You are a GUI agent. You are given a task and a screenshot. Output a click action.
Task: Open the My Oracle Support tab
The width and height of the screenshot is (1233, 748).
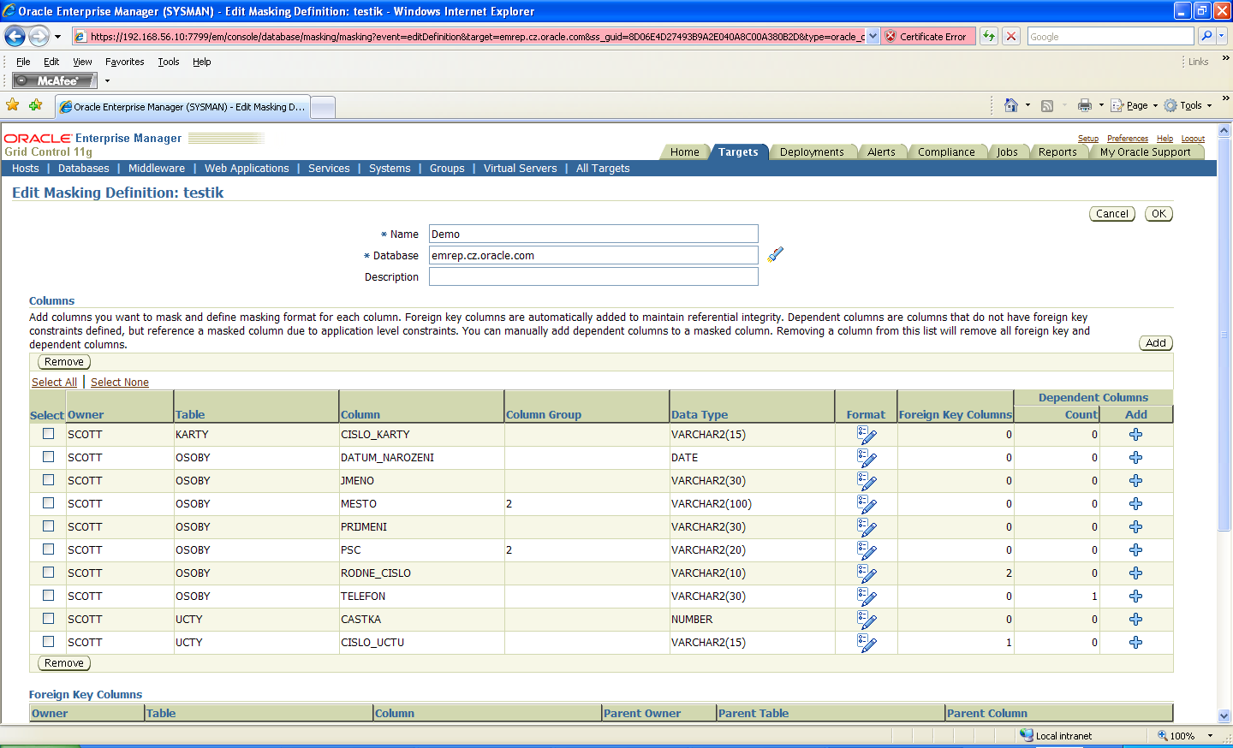pos(1145,152)
